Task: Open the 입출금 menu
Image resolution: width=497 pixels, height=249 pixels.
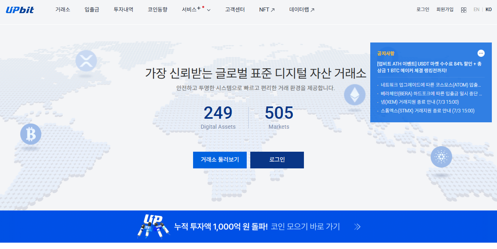Action: click(92, 10)
